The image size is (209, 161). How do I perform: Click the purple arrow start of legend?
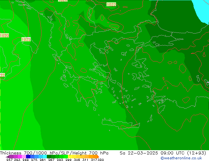pyautogui.click(x=8, y=157)
